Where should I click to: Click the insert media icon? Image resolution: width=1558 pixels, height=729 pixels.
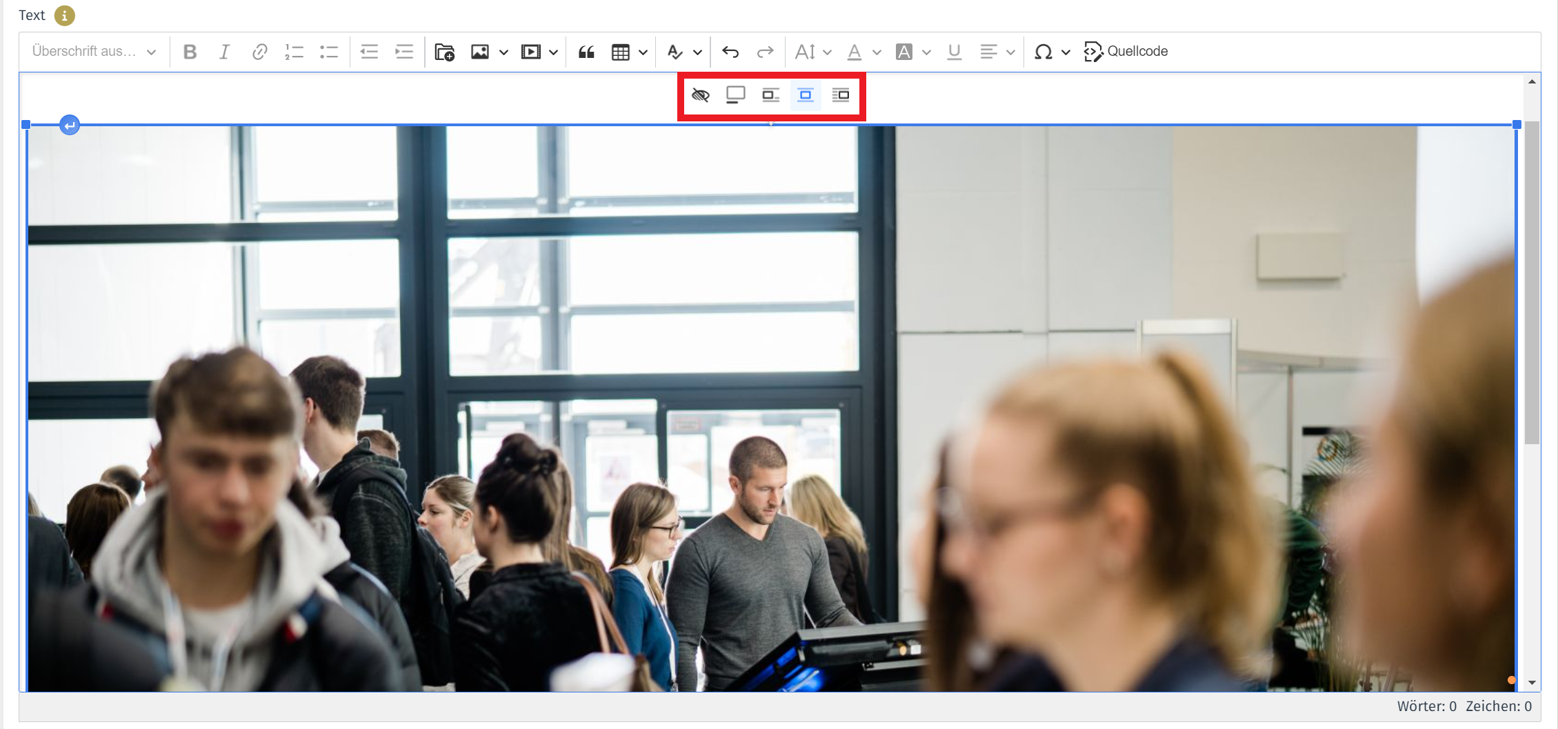[530, 52]
